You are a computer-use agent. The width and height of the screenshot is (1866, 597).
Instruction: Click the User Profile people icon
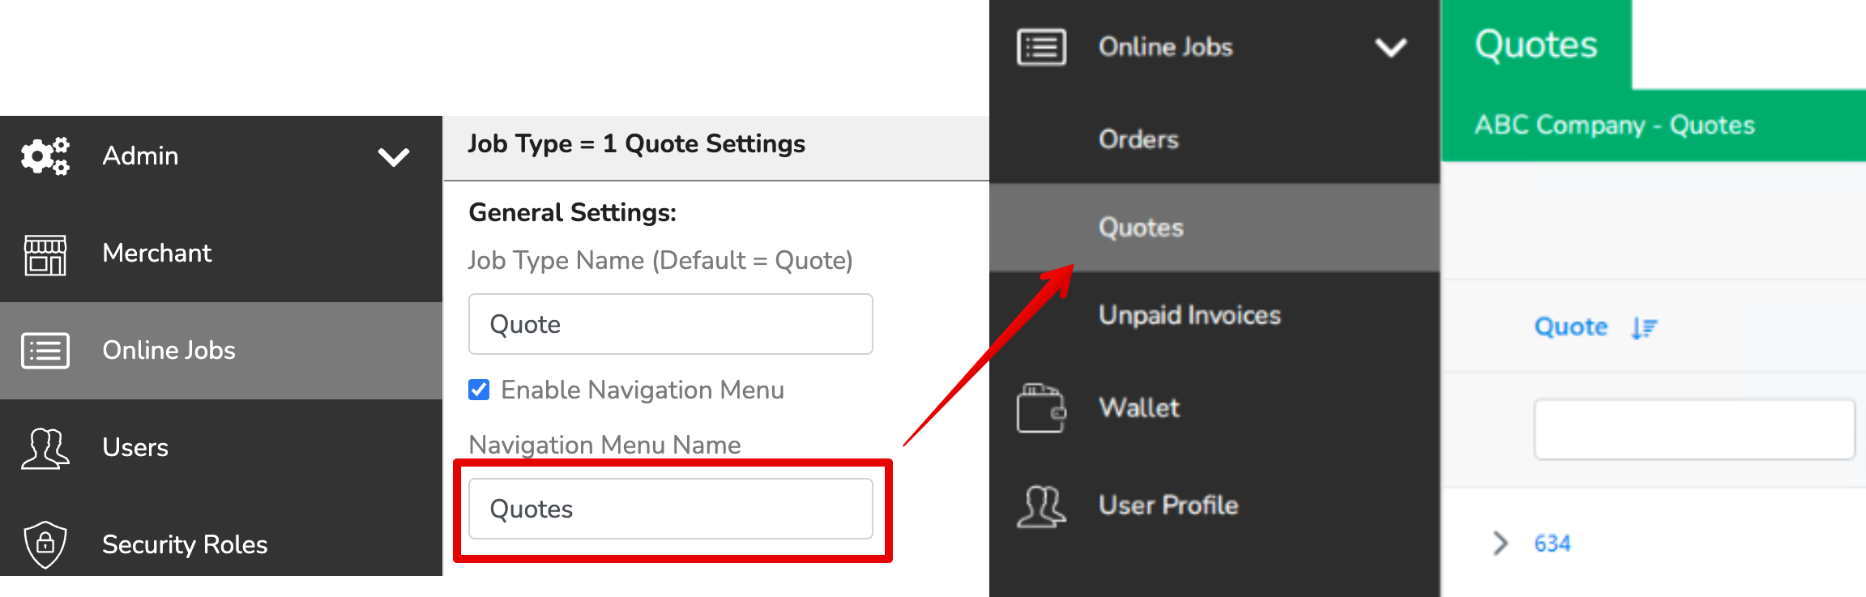(x=1042, y=506)
